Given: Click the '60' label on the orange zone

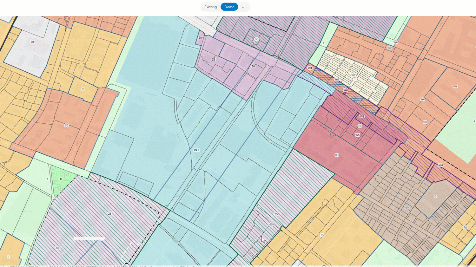Looking at the screenshot, I should click(425, 122).
